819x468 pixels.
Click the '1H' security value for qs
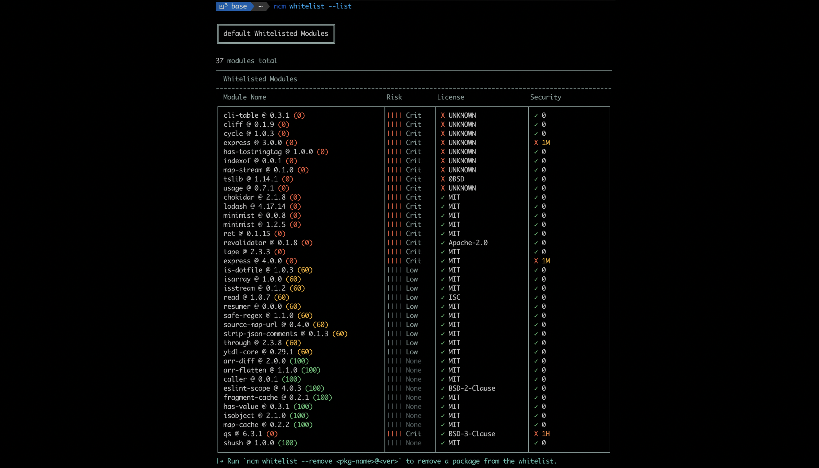546,434
